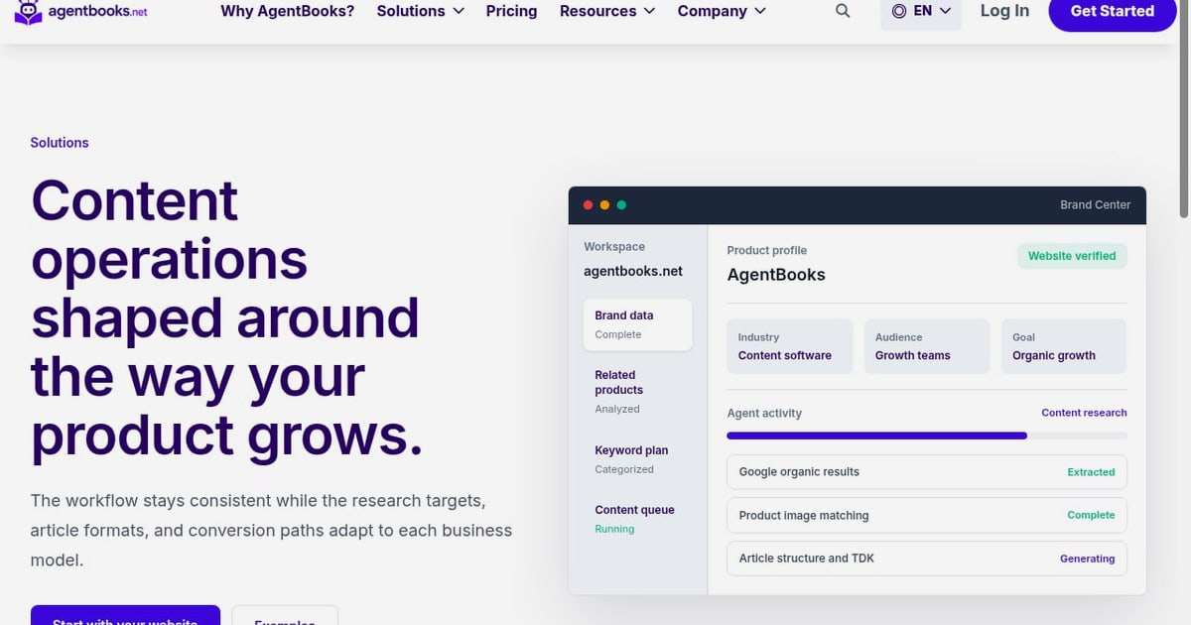Viewport: 1191px width, 625px height.
Task: Click the Article structure and TDK row
Action: 927,559
